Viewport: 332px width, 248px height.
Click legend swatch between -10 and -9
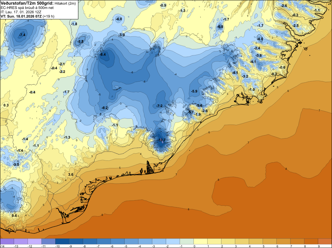point(62,241)
